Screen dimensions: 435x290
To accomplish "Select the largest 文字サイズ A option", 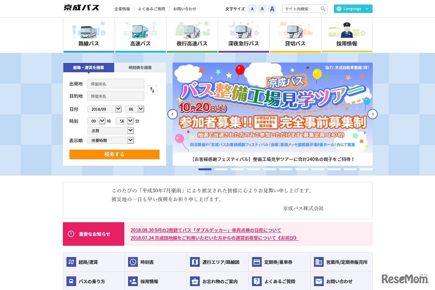I will 272,8.
